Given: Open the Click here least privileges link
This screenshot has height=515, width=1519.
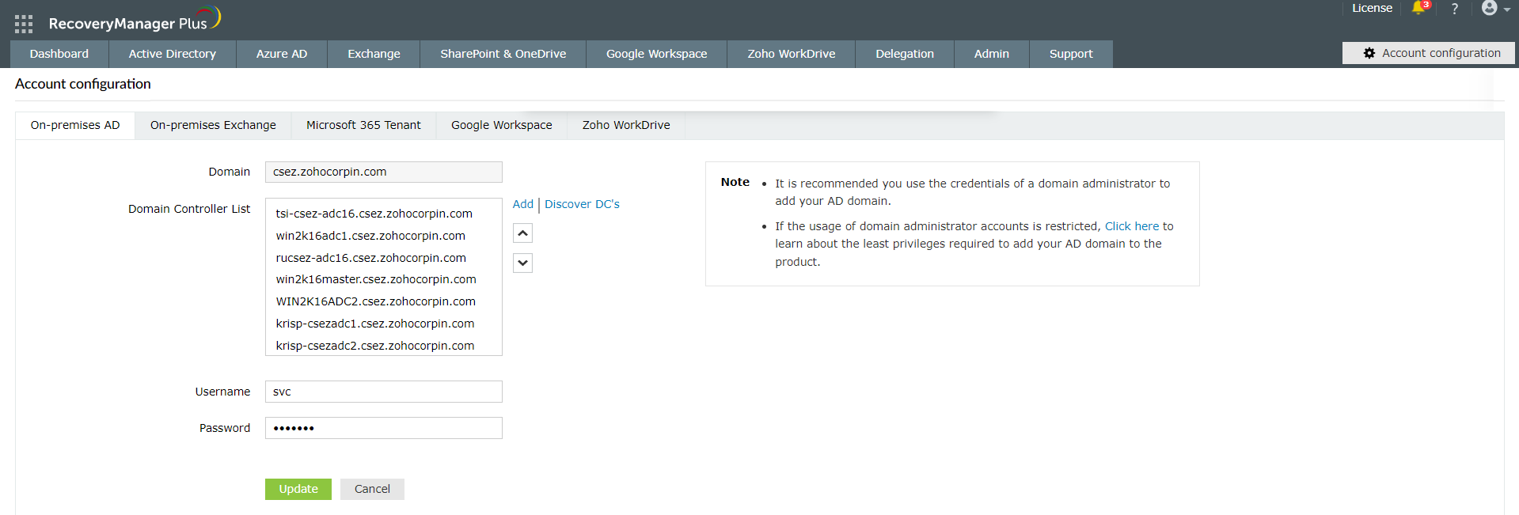Looking at the screenshot, I should (x=1131, y=226).
